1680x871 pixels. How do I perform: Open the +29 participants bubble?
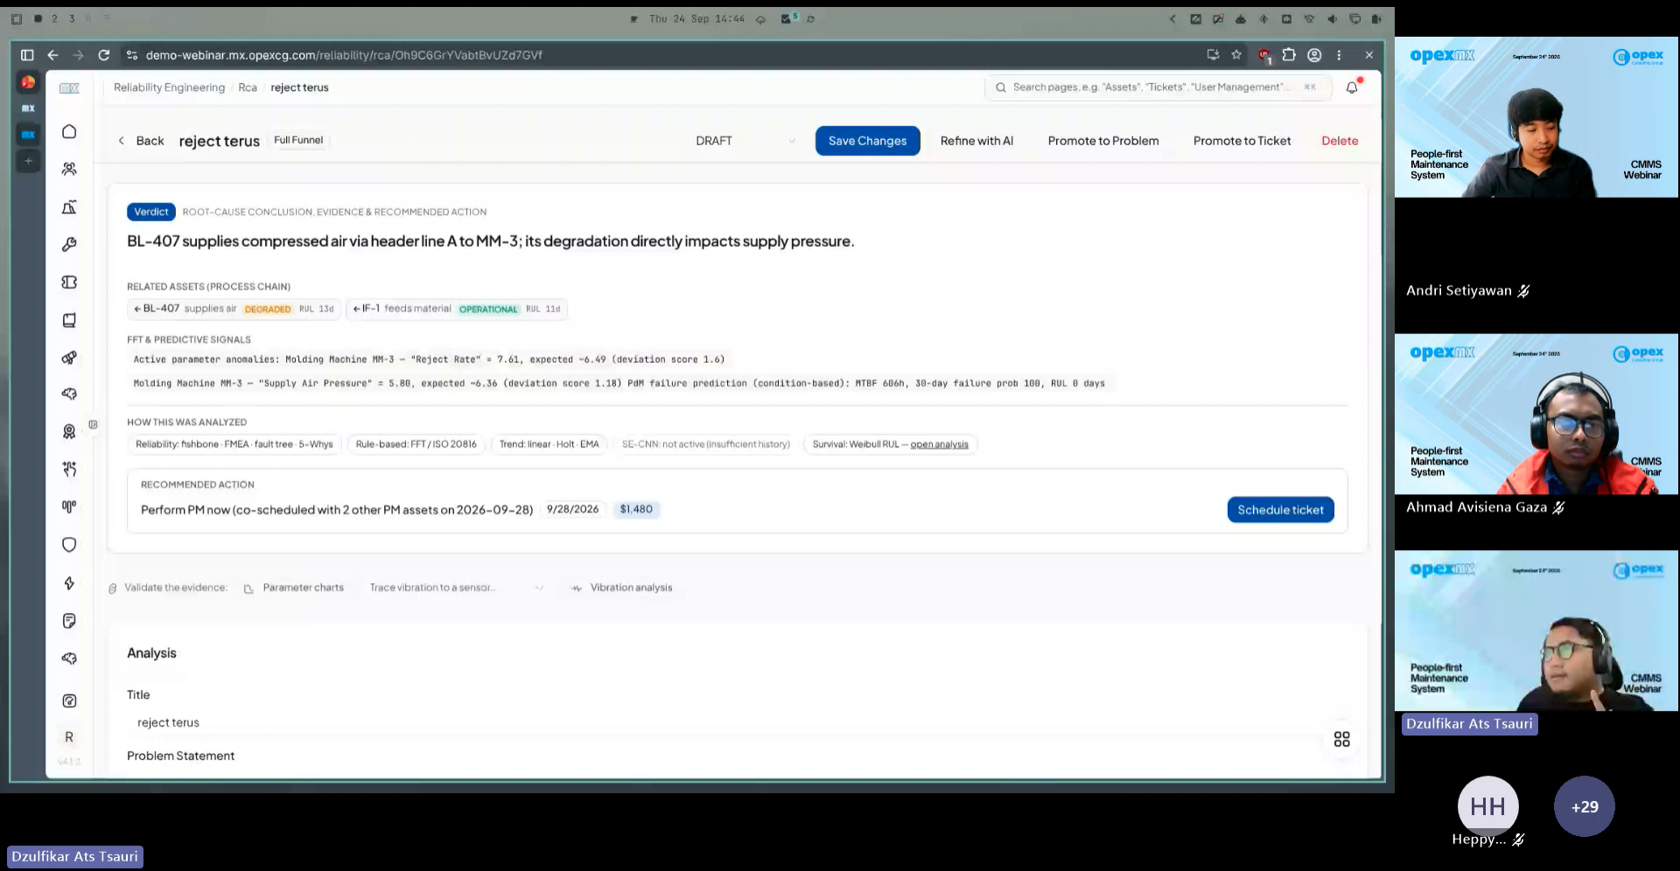(x=1584, y=806)
